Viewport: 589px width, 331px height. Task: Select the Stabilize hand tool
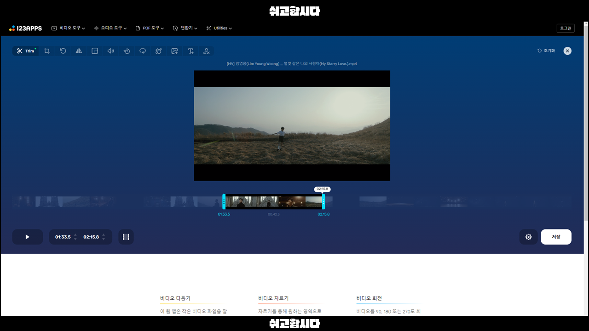(x=158, y=51)
